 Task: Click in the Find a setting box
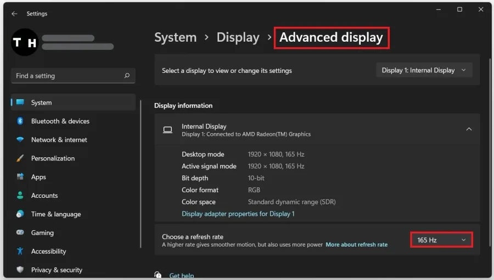pos(73,76)
